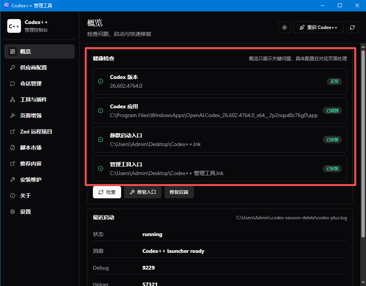Open the 页面增强 section
366x286 pixels.
point(40,116)
